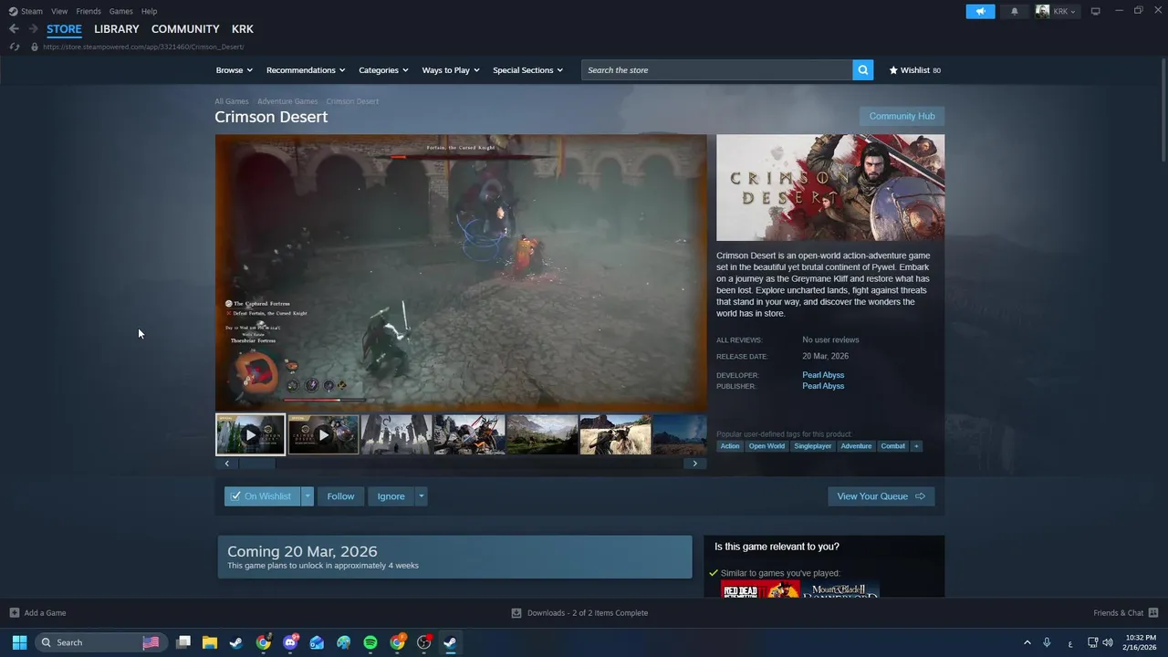Click the store search magnifier button
Viewport: 1168px width, 657px height.
coord(863,70)
